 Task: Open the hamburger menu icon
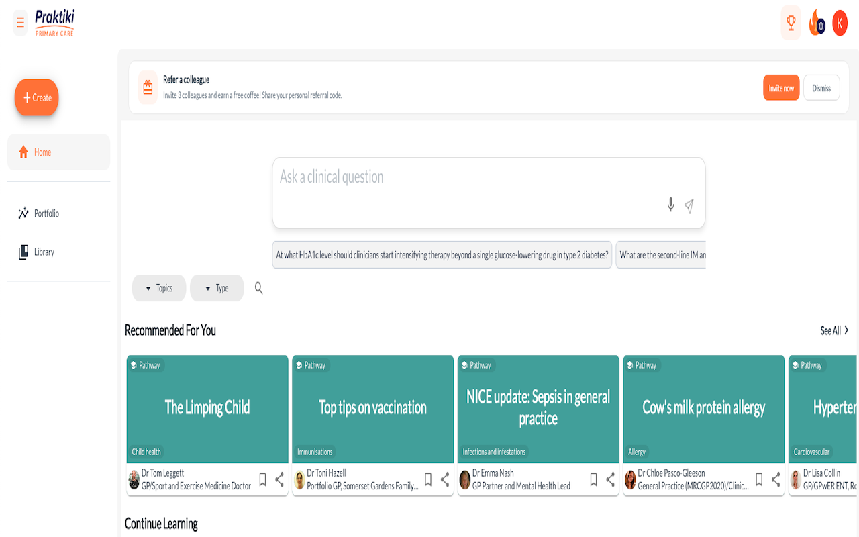(x=20, y=23)
